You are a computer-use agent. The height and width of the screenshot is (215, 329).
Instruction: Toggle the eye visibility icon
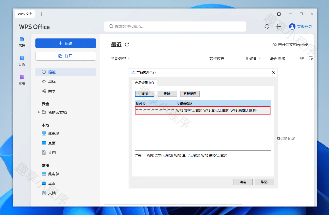click(x=302, y=58)
